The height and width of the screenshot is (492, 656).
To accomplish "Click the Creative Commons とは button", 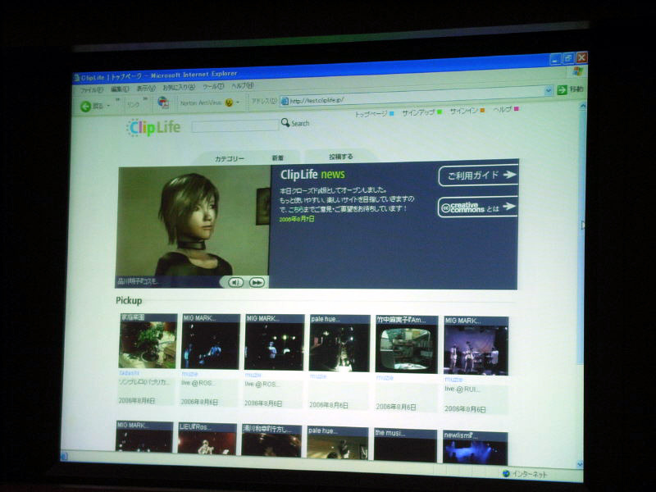I will (x=478, y=207).
